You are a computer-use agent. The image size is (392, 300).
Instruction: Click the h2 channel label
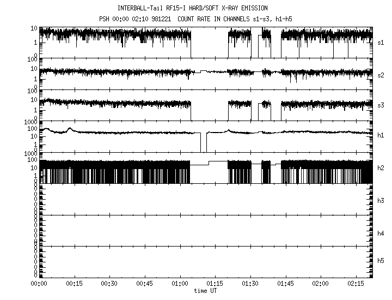coord(381,169)
